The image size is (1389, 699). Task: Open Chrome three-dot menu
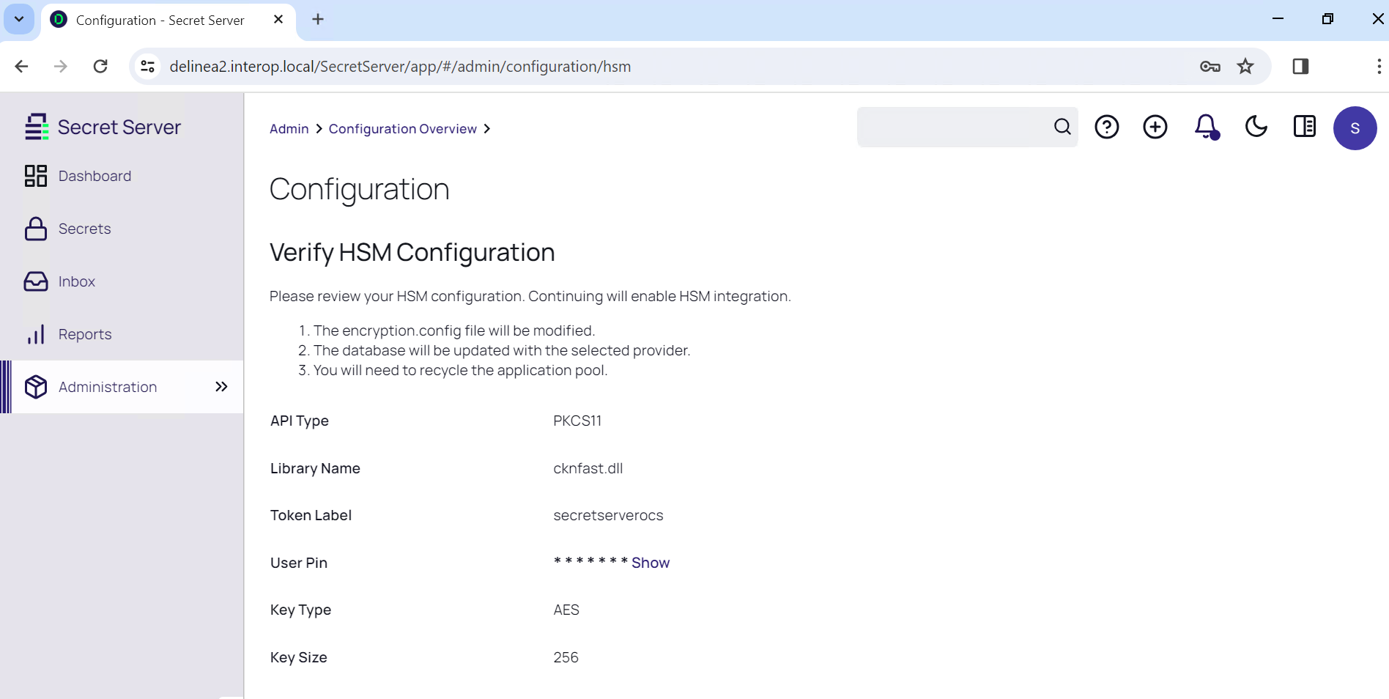[x=1379, y=67]
